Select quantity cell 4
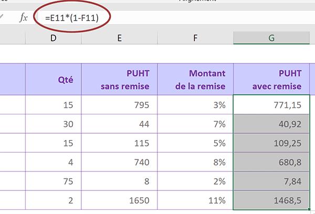This screenshot has width=315, height=214. (54, 162)
